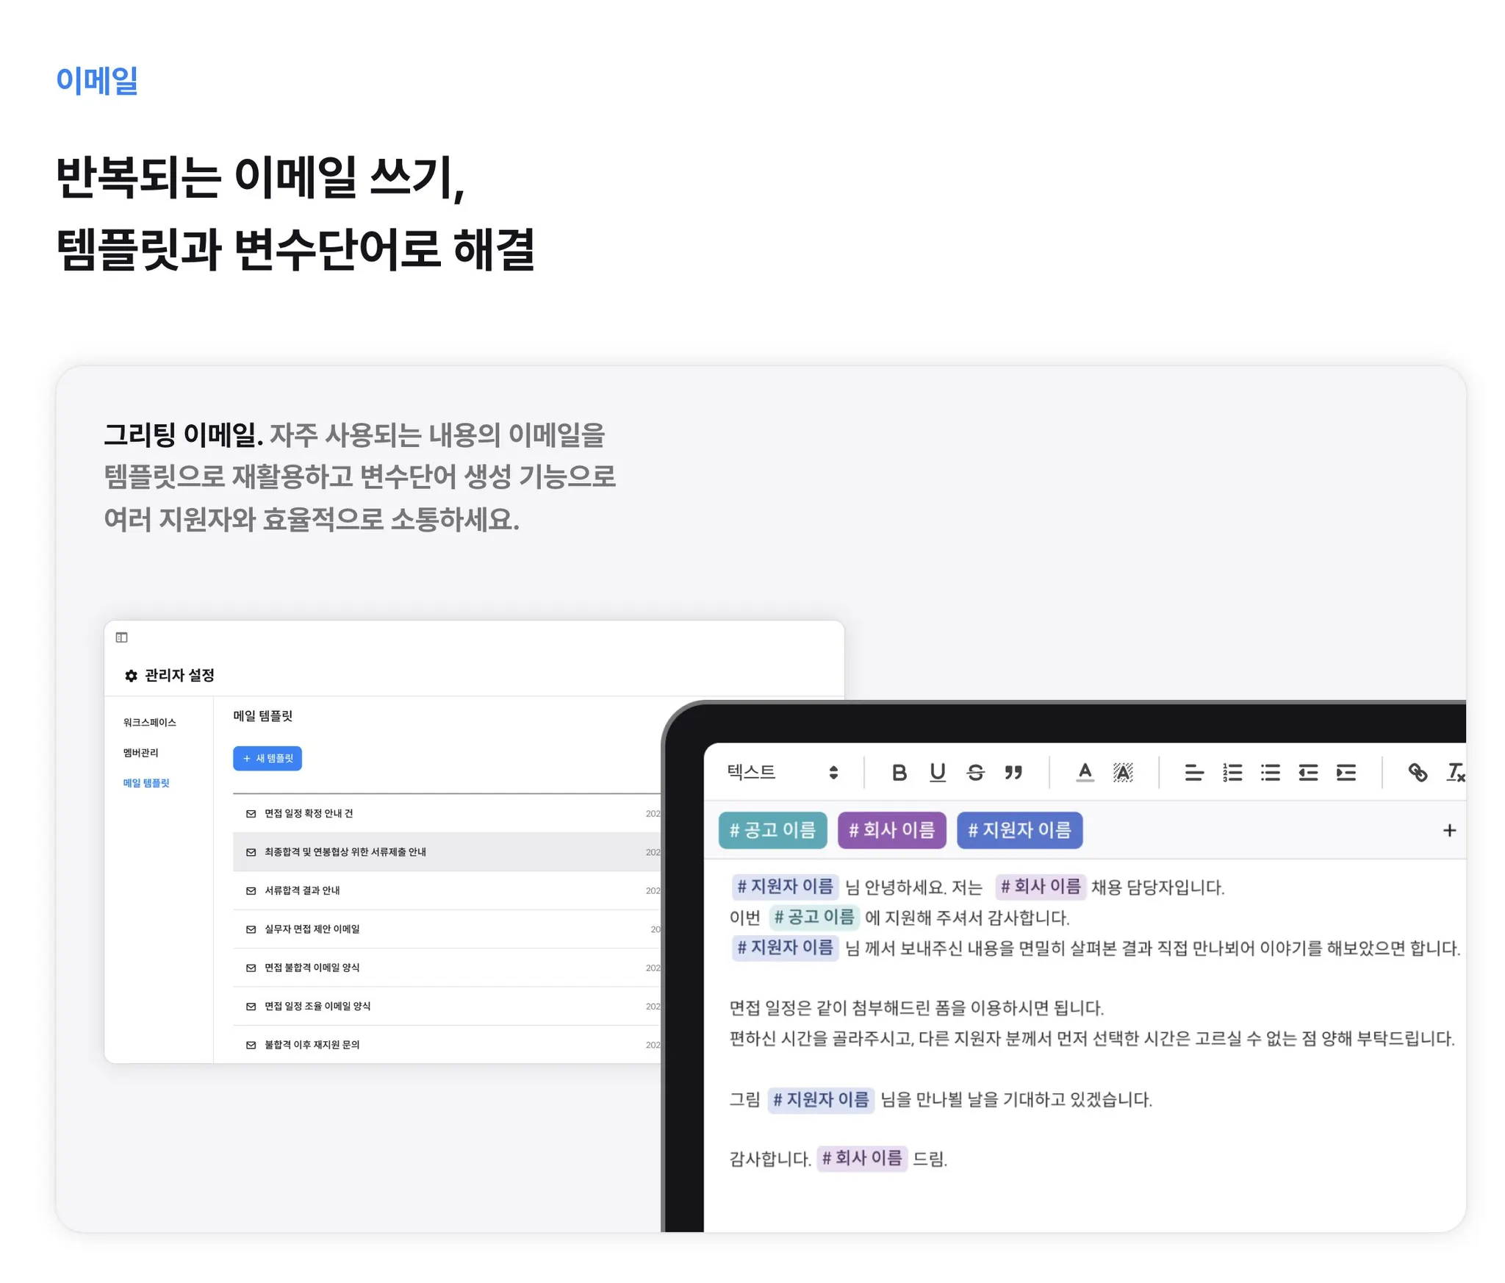1505x1283 pixels.
Task: Insert a hyperlink
Action: [x=1417, y=772]
